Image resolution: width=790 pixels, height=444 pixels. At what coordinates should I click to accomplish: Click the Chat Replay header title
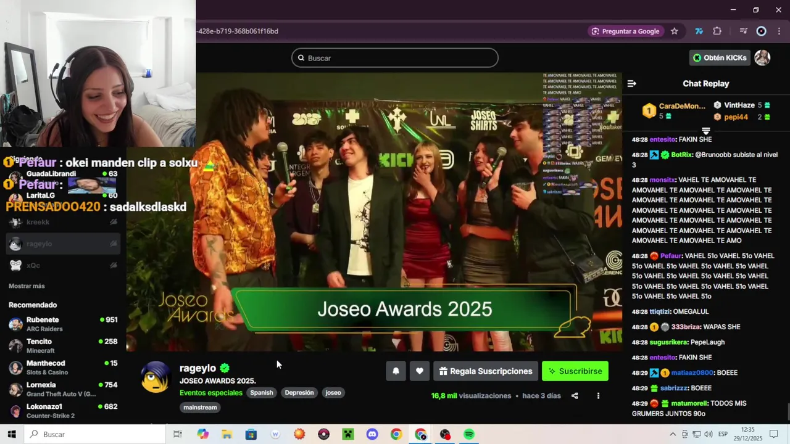click(x=705, y=84)
